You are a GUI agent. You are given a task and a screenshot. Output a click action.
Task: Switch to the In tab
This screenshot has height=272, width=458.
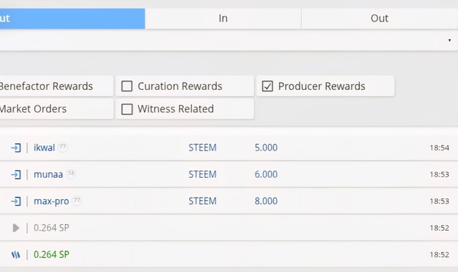tap(223, 19)
